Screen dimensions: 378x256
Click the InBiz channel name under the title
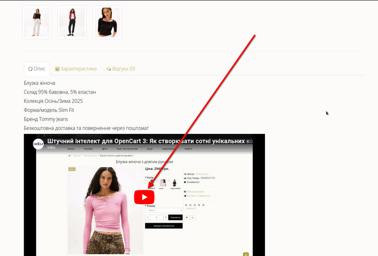pos(51,147)
